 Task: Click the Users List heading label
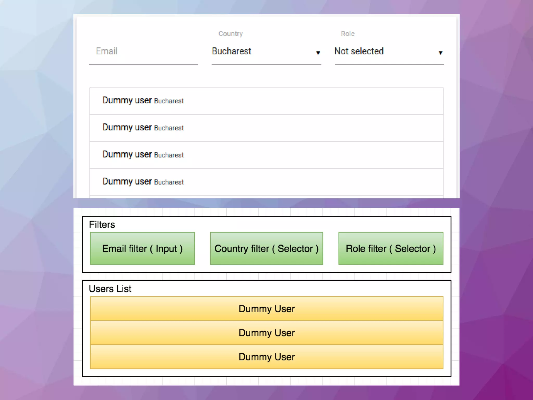point(110,289)
